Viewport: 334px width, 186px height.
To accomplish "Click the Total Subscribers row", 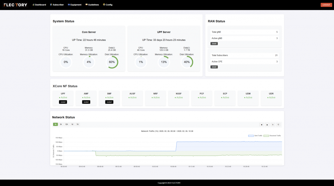I will click(x=245, y=55).
